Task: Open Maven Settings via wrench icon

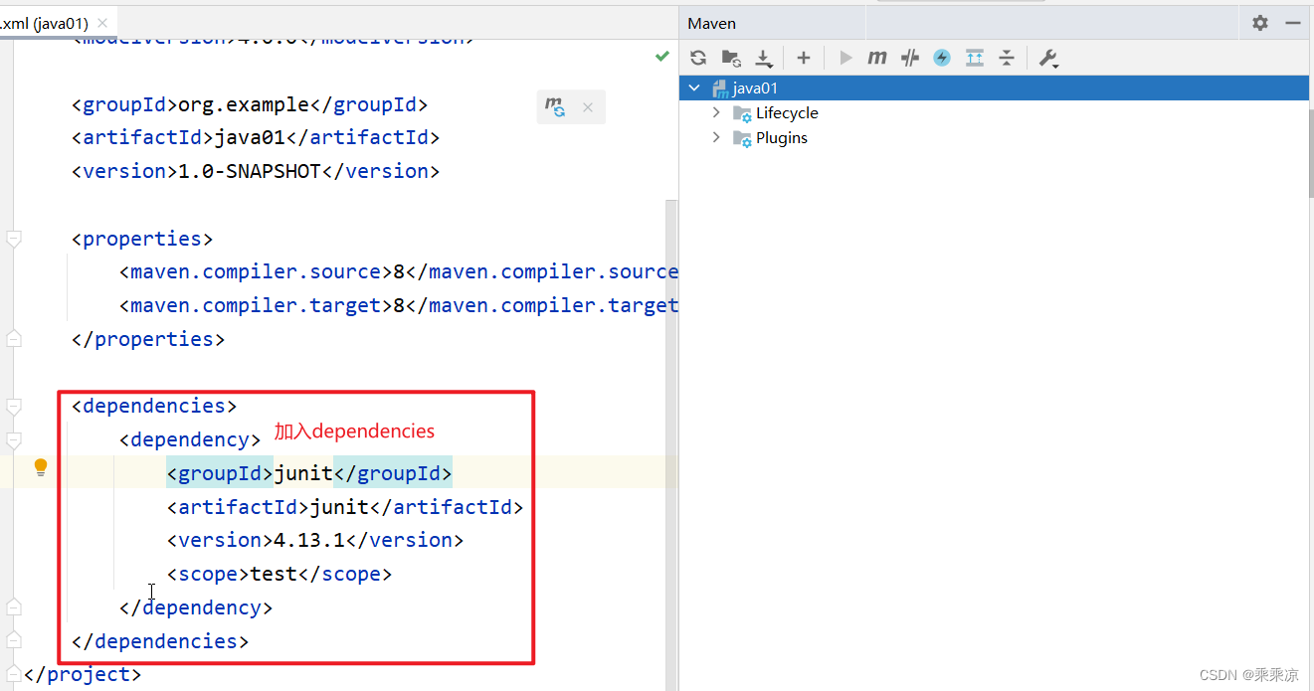Action: [x=1048, y=58]
